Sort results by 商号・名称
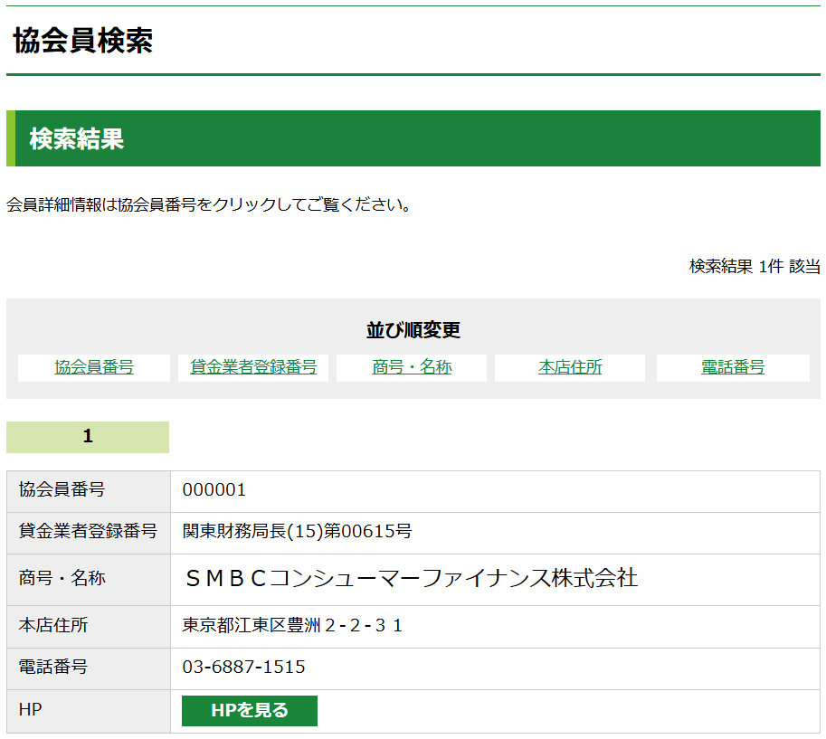Screen dimensions: 826x739 click(411, 366)
